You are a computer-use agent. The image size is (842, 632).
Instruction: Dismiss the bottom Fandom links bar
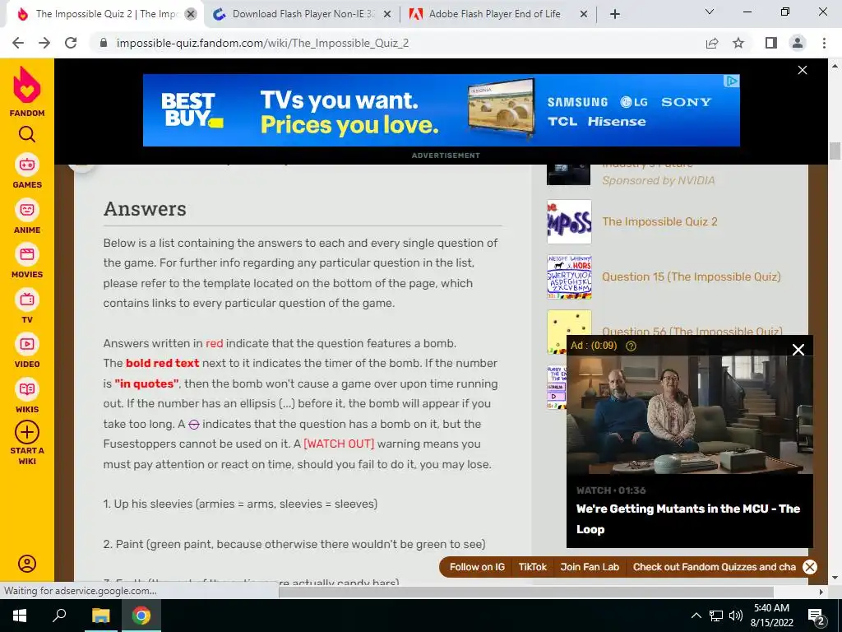pos(810,567)
